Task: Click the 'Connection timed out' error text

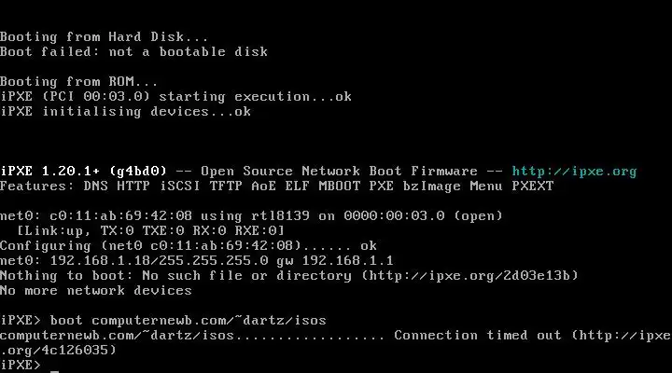Action: tap(478, 336)
